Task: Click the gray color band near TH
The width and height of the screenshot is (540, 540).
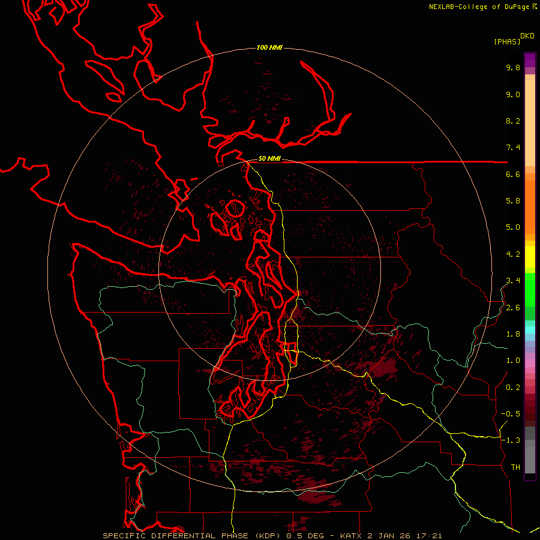Action: point(530,460)
